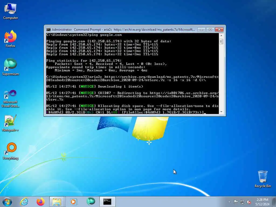The image size is (276, 207).
Task: Click the 'ping google.com' command line
Action: [x=84, y=35]
